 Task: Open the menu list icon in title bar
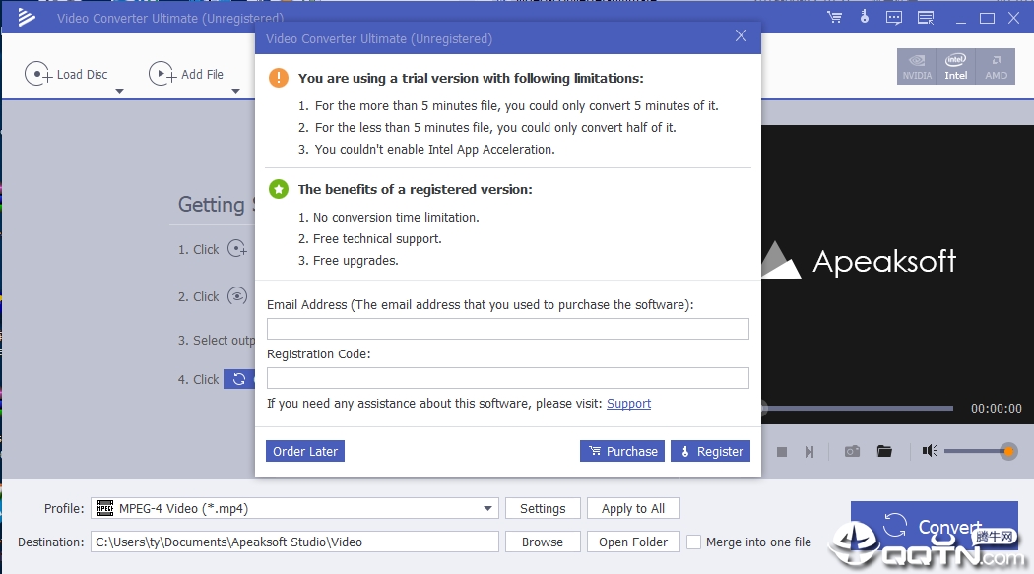tap(926, 18)
